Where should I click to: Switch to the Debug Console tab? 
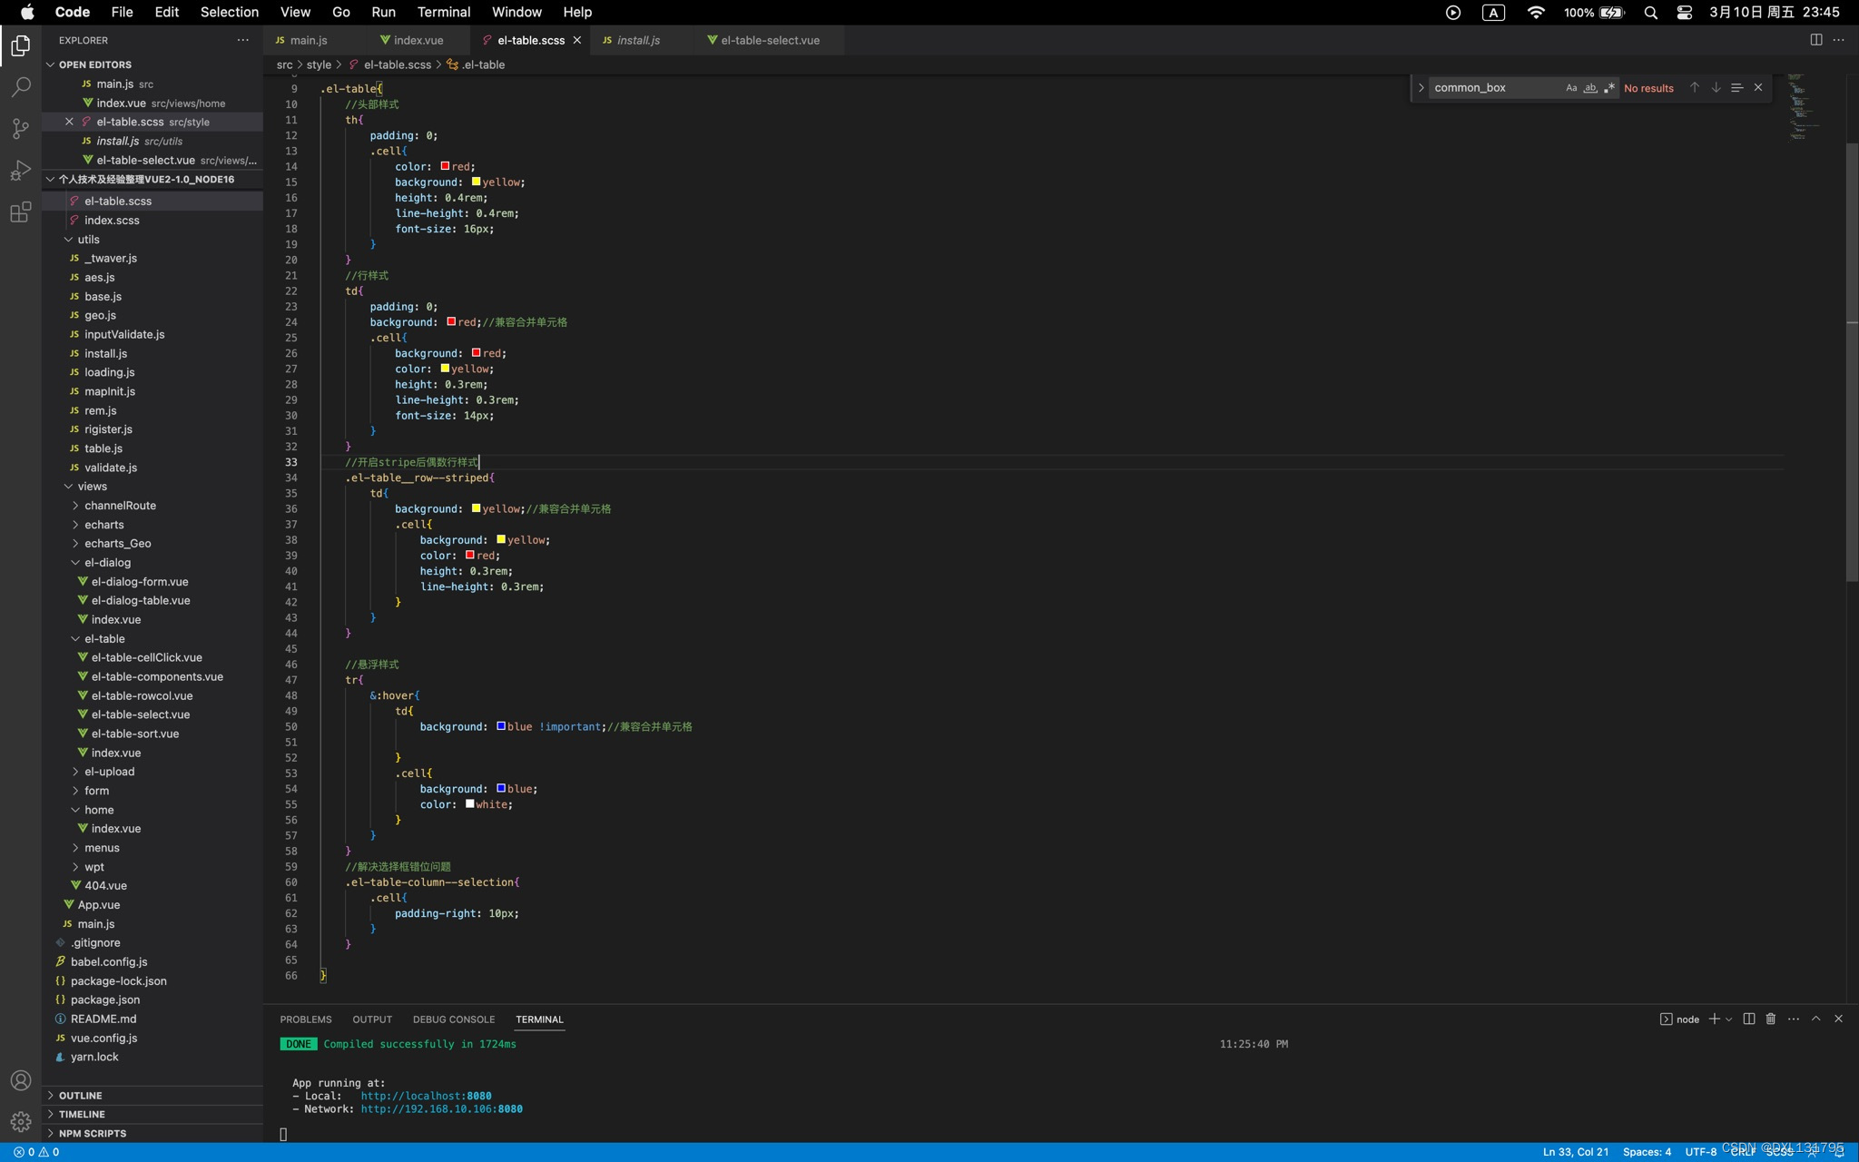454,1019
